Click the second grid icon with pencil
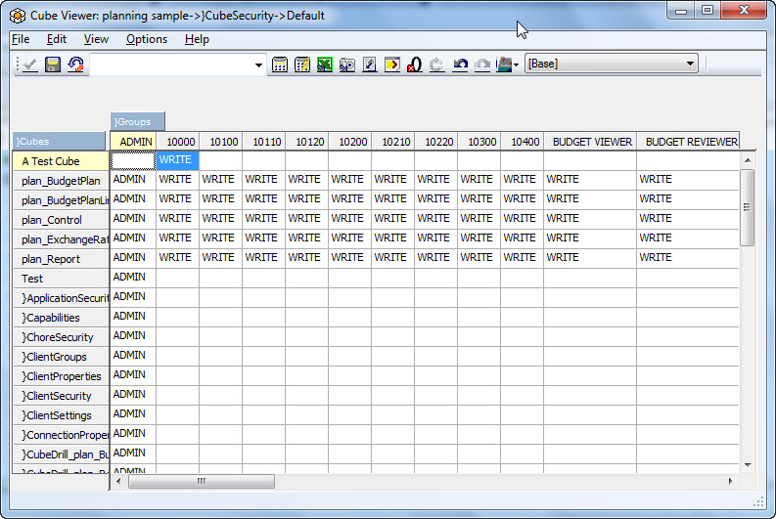Image resolution: width=776 pixels, height=519 pixels. (302, 65)
